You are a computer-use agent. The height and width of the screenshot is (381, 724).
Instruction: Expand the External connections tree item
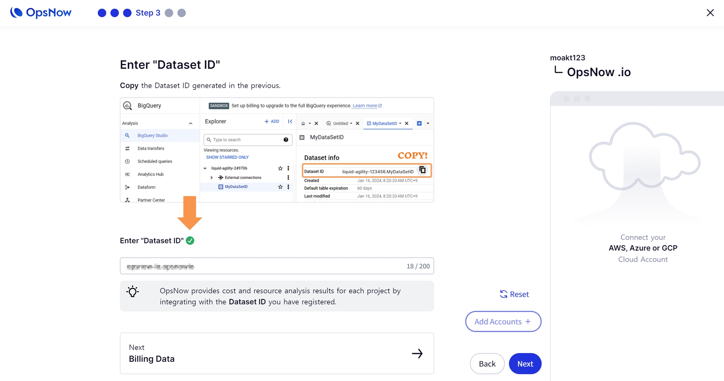click(212, 178)
